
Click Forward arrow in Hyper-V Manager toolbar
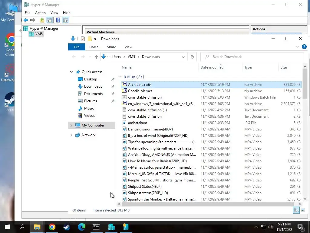click(x=33, y=20)
